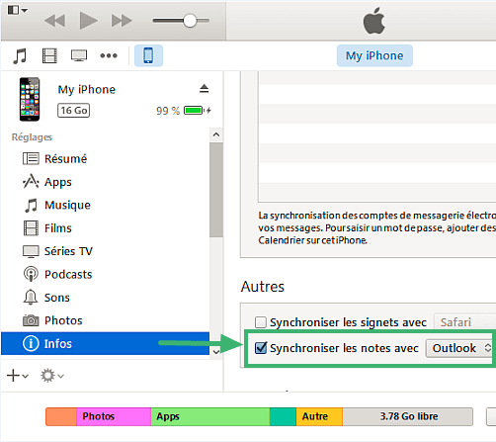Viewport: 496px width, 442px height.
Task: Enable Synchroniser les signets avec checkbox
Action: [x=261, y=322]
